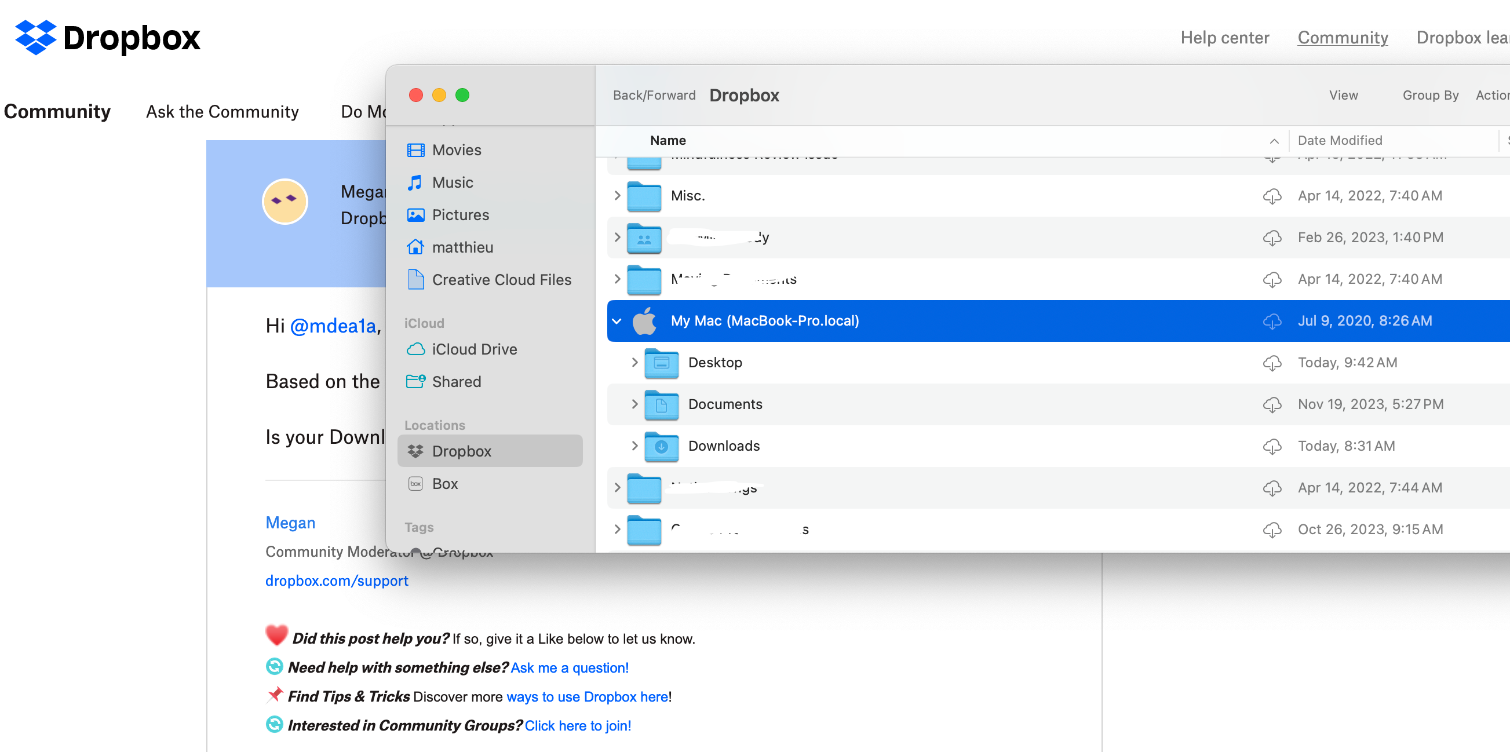Screen dimensions: 1510x752
Task: Select the Downloads folder name
Action: pyautogui.click(x=723, y=446)
